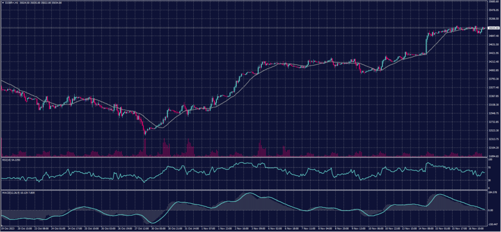The image size is (501, 232).
Task: Click the MACD 0.00 zero-level label
Action: [x=490, y=210]
